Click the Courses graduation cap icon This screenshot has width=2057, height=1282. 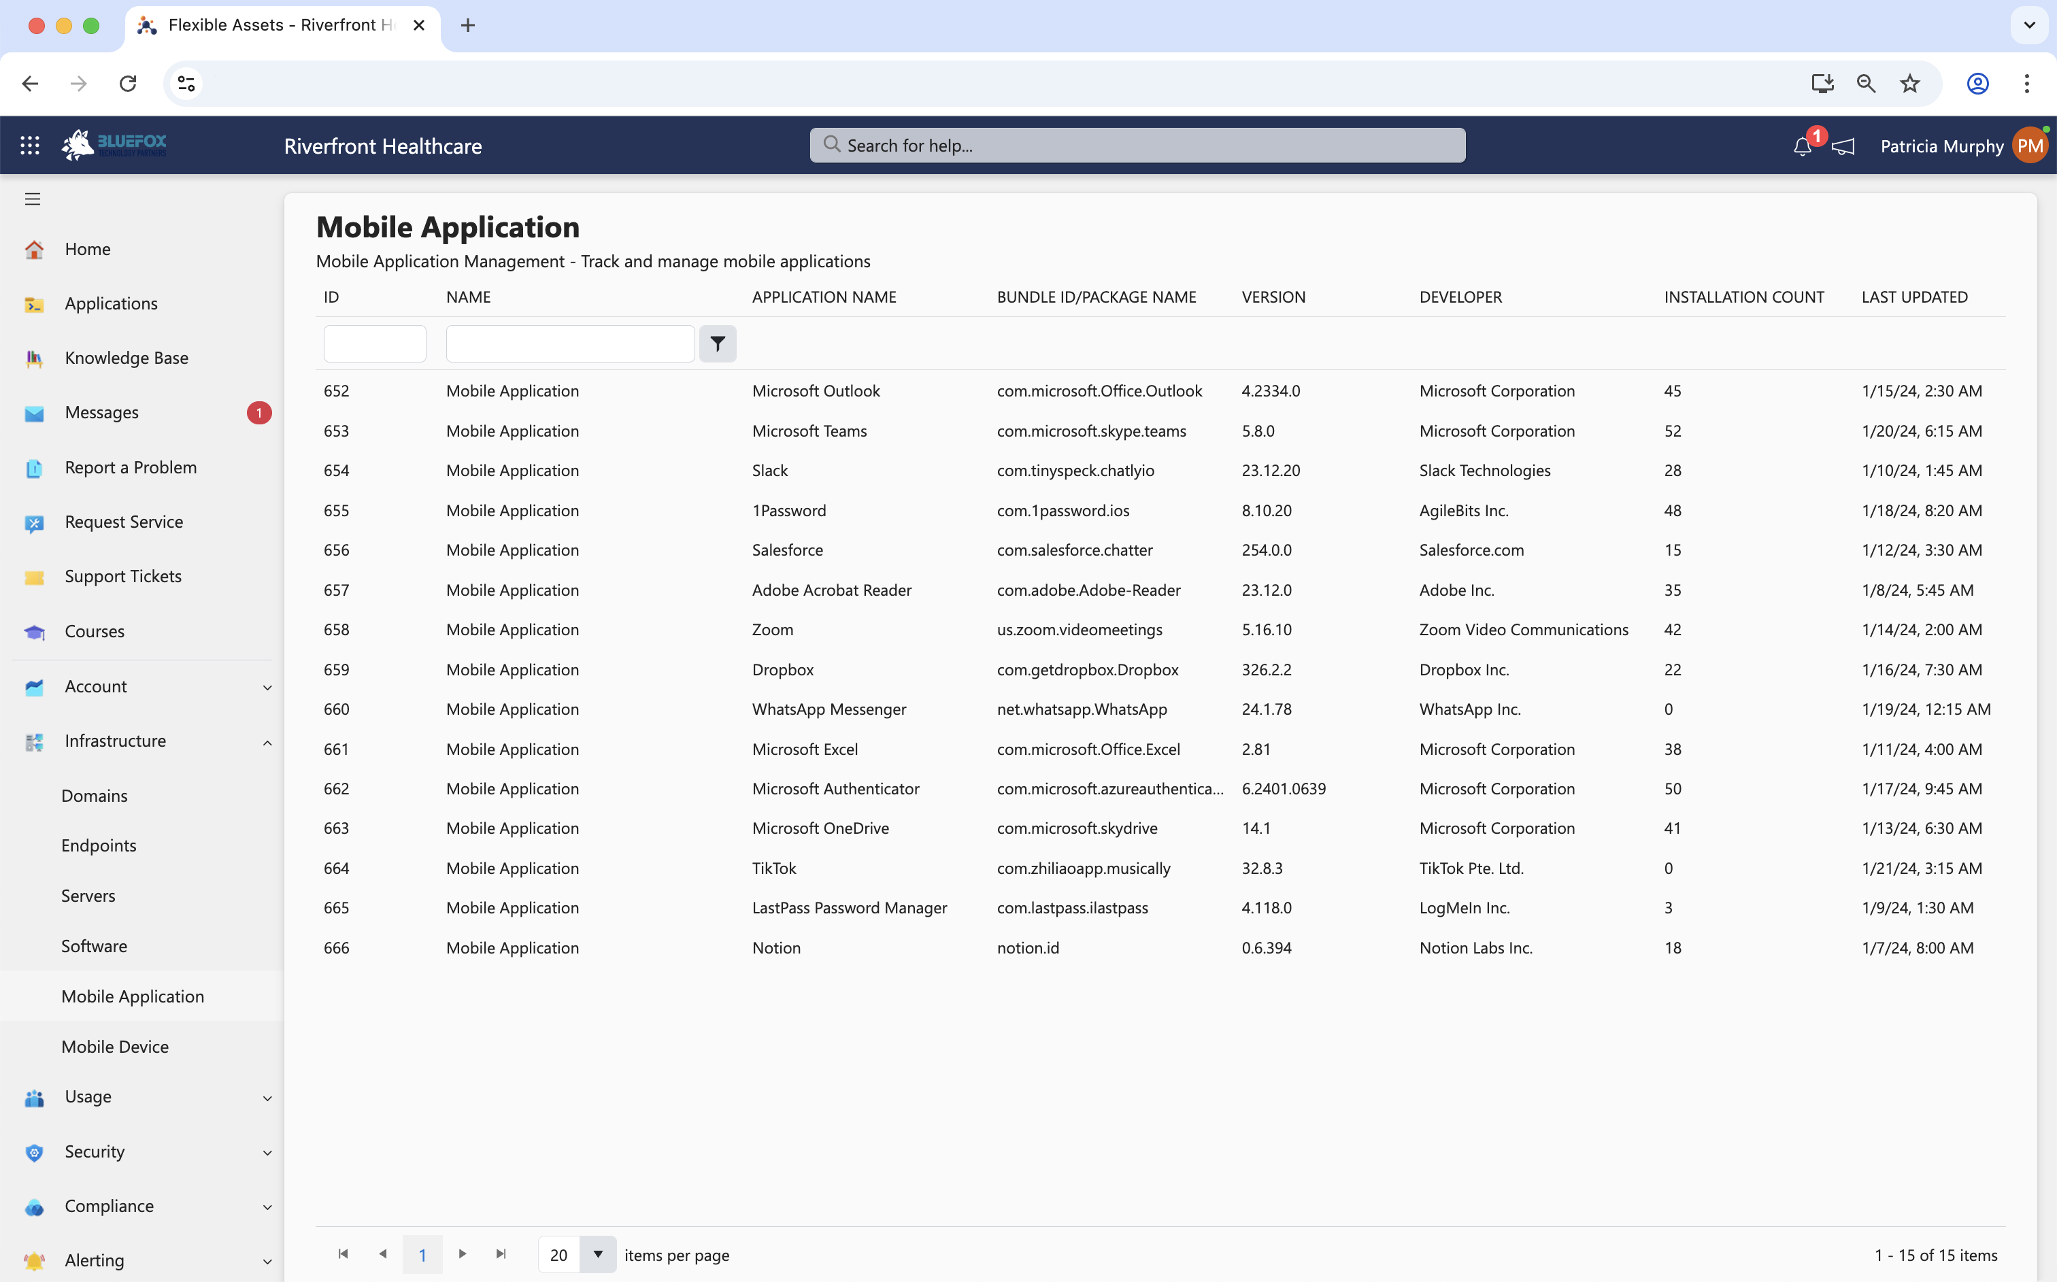point(34,632)
